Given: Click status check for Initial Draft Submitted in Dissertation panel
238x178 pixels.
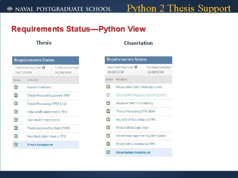Looking at the screenshot, I should pyautogui.click(x=108, y=119).
